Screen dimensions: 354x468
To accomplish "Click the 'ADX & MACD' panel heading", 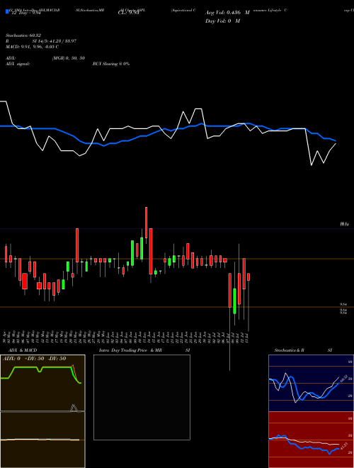I will pos(23,350).
